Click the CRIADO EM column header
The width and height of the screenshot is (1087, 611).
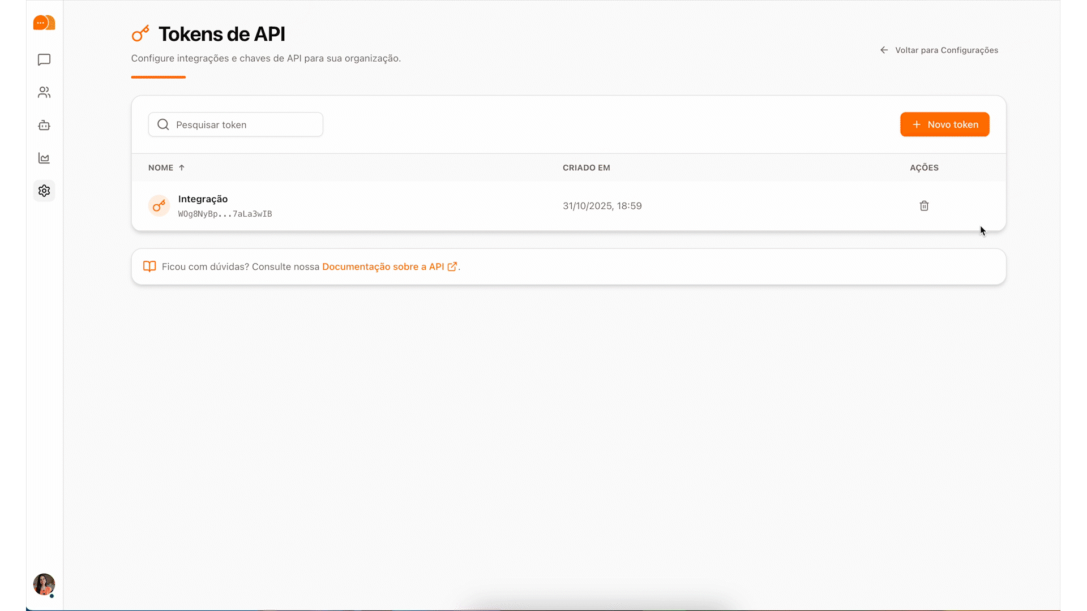click(586, 167)
